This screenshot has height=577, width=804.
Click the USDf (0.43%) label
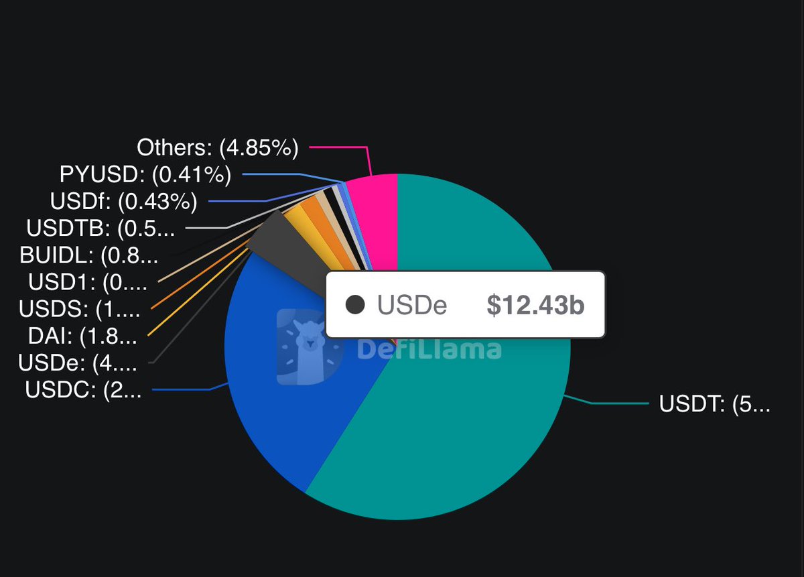pos(123,201)
